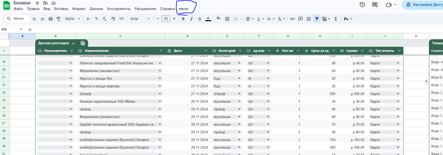
Task: Open text rotation dropdown
Action: tap(281, 19)
